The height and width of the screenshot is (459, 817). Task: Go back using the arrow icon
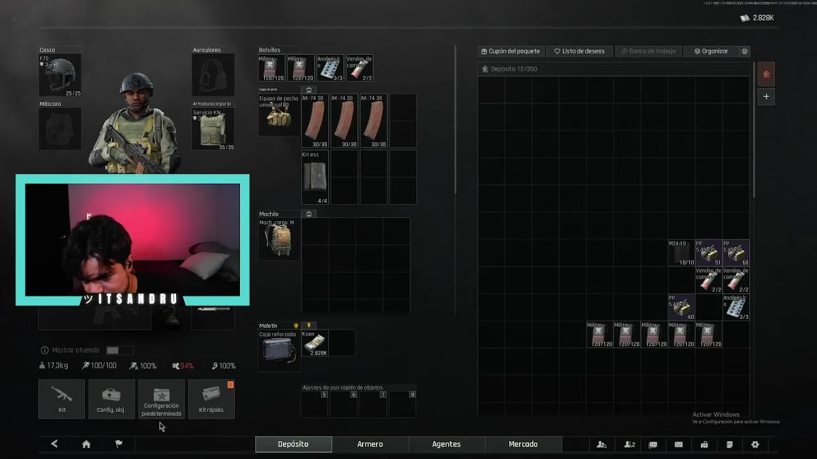pyautogui.click(x=54, y=444)
